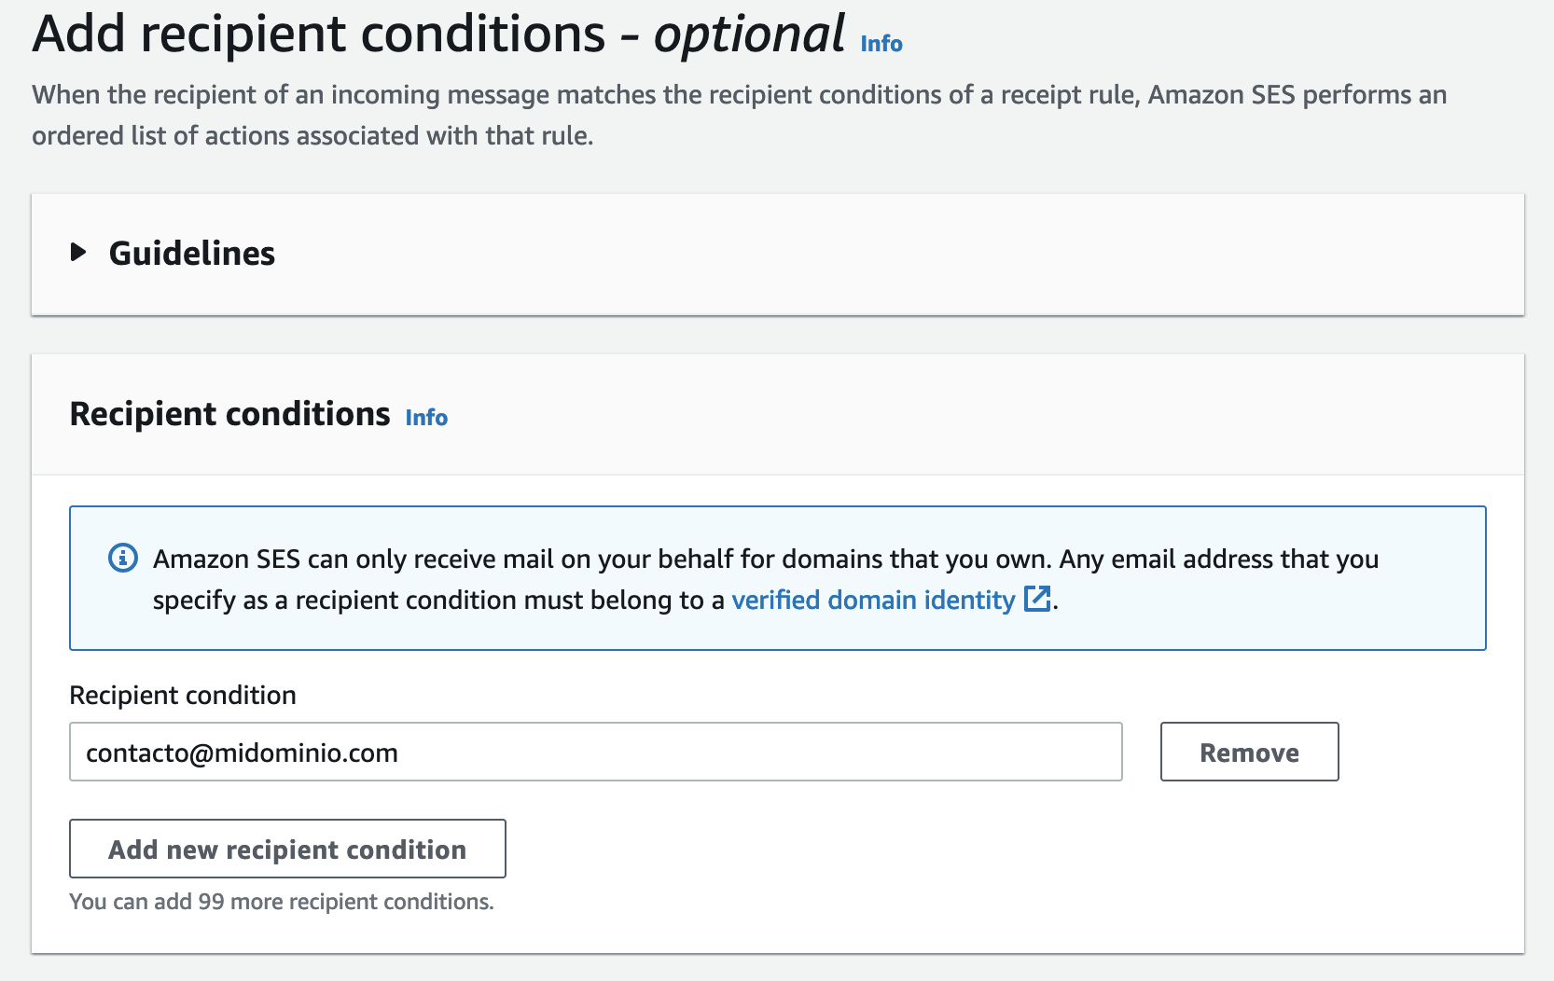This screenshot has width=1554, height=981.
Task: Click the receipt rule description paragraph
Action: click(x=739, y=95)
